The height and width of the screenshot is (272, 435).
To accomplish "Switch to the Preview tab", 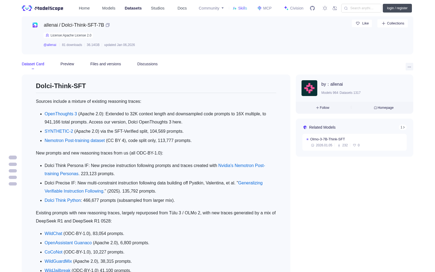I will [x=67, y=64].
